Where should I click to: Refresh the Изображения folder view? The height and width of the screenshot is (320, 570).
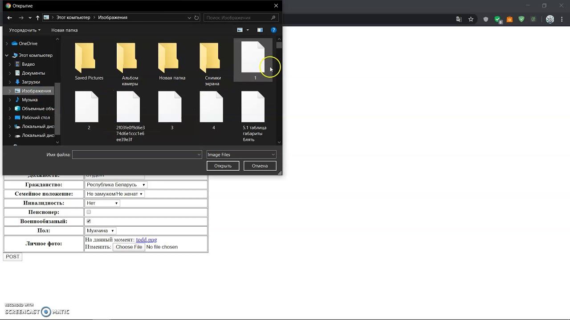tap(196, 18)
